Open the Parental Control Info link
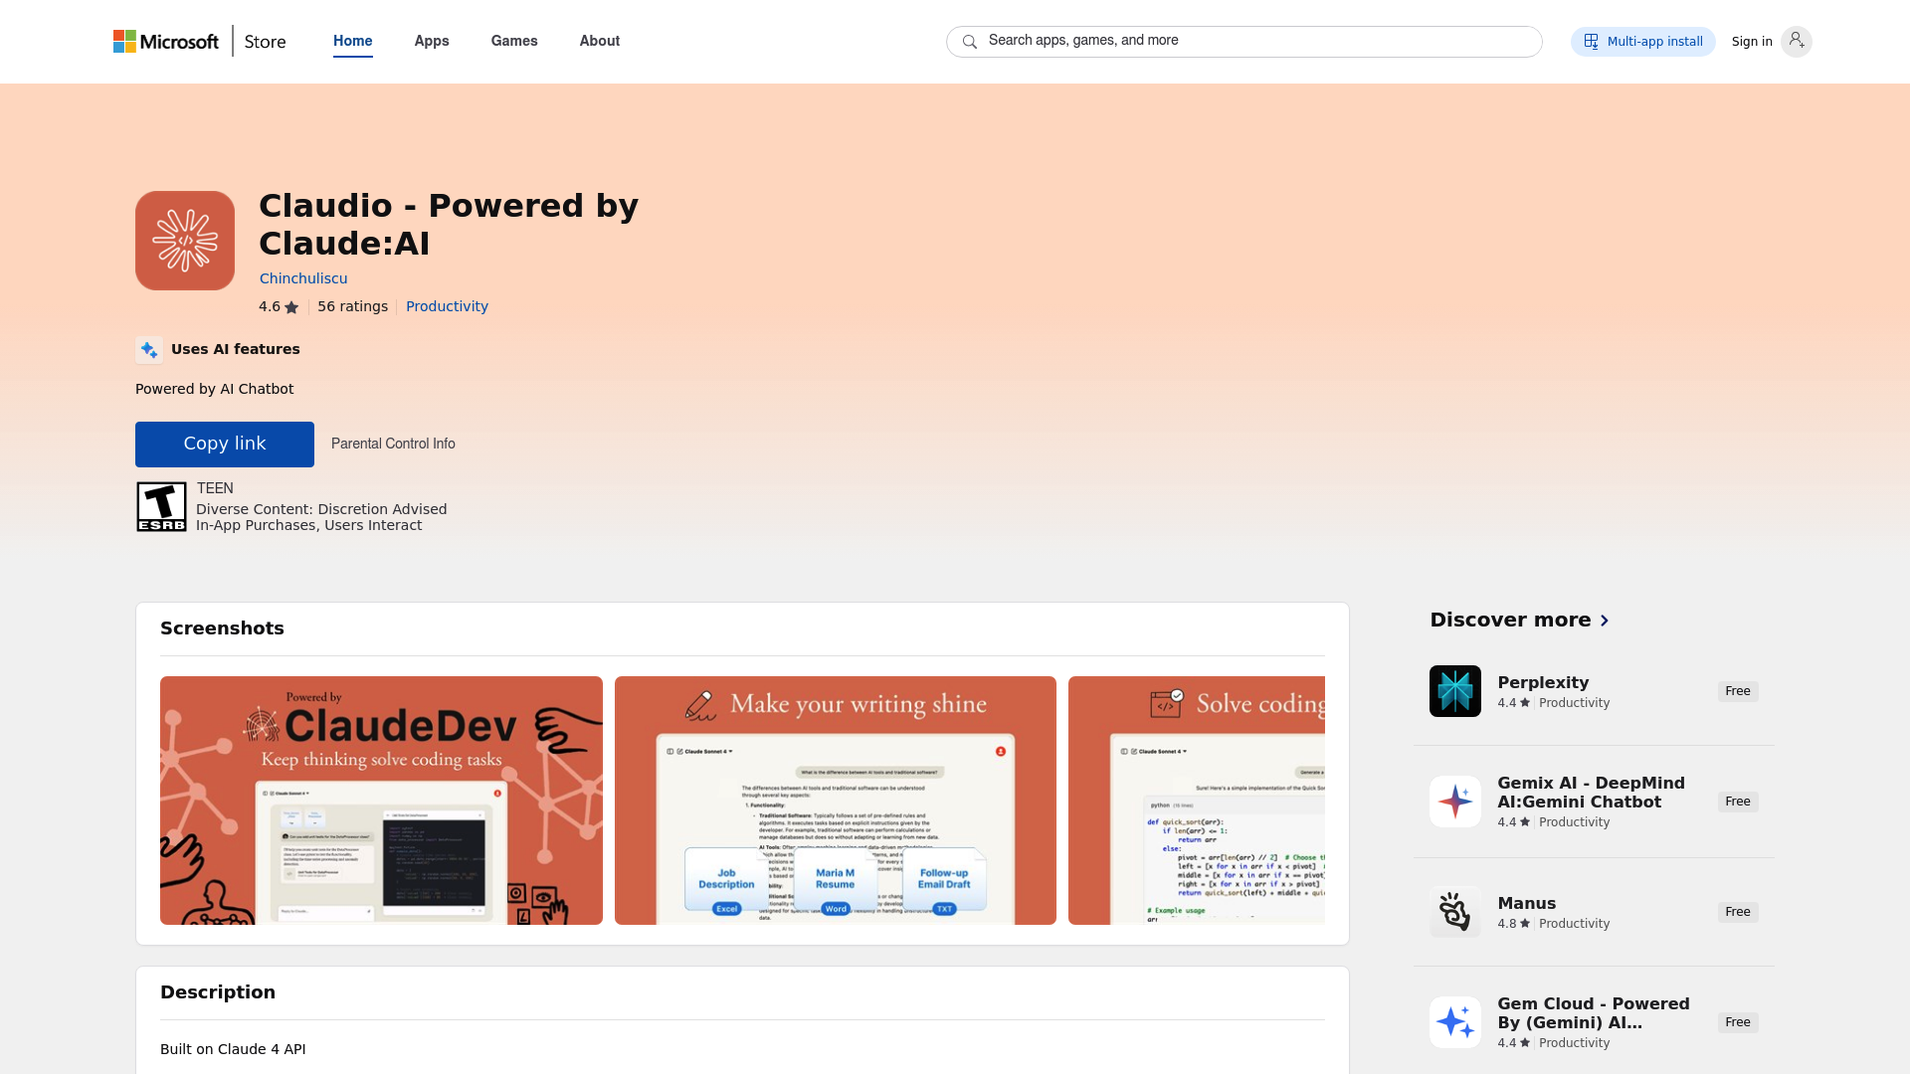 tap(393, 444)
